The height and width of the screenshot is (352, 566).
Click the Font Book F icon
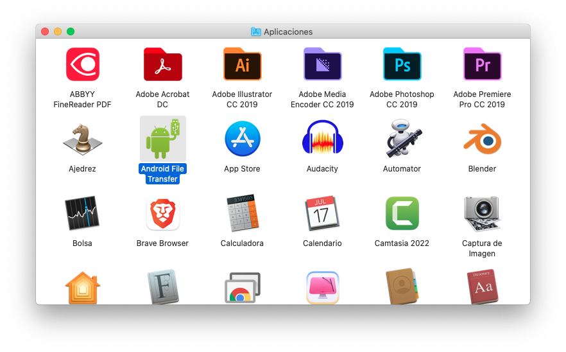tap(163, 287)
